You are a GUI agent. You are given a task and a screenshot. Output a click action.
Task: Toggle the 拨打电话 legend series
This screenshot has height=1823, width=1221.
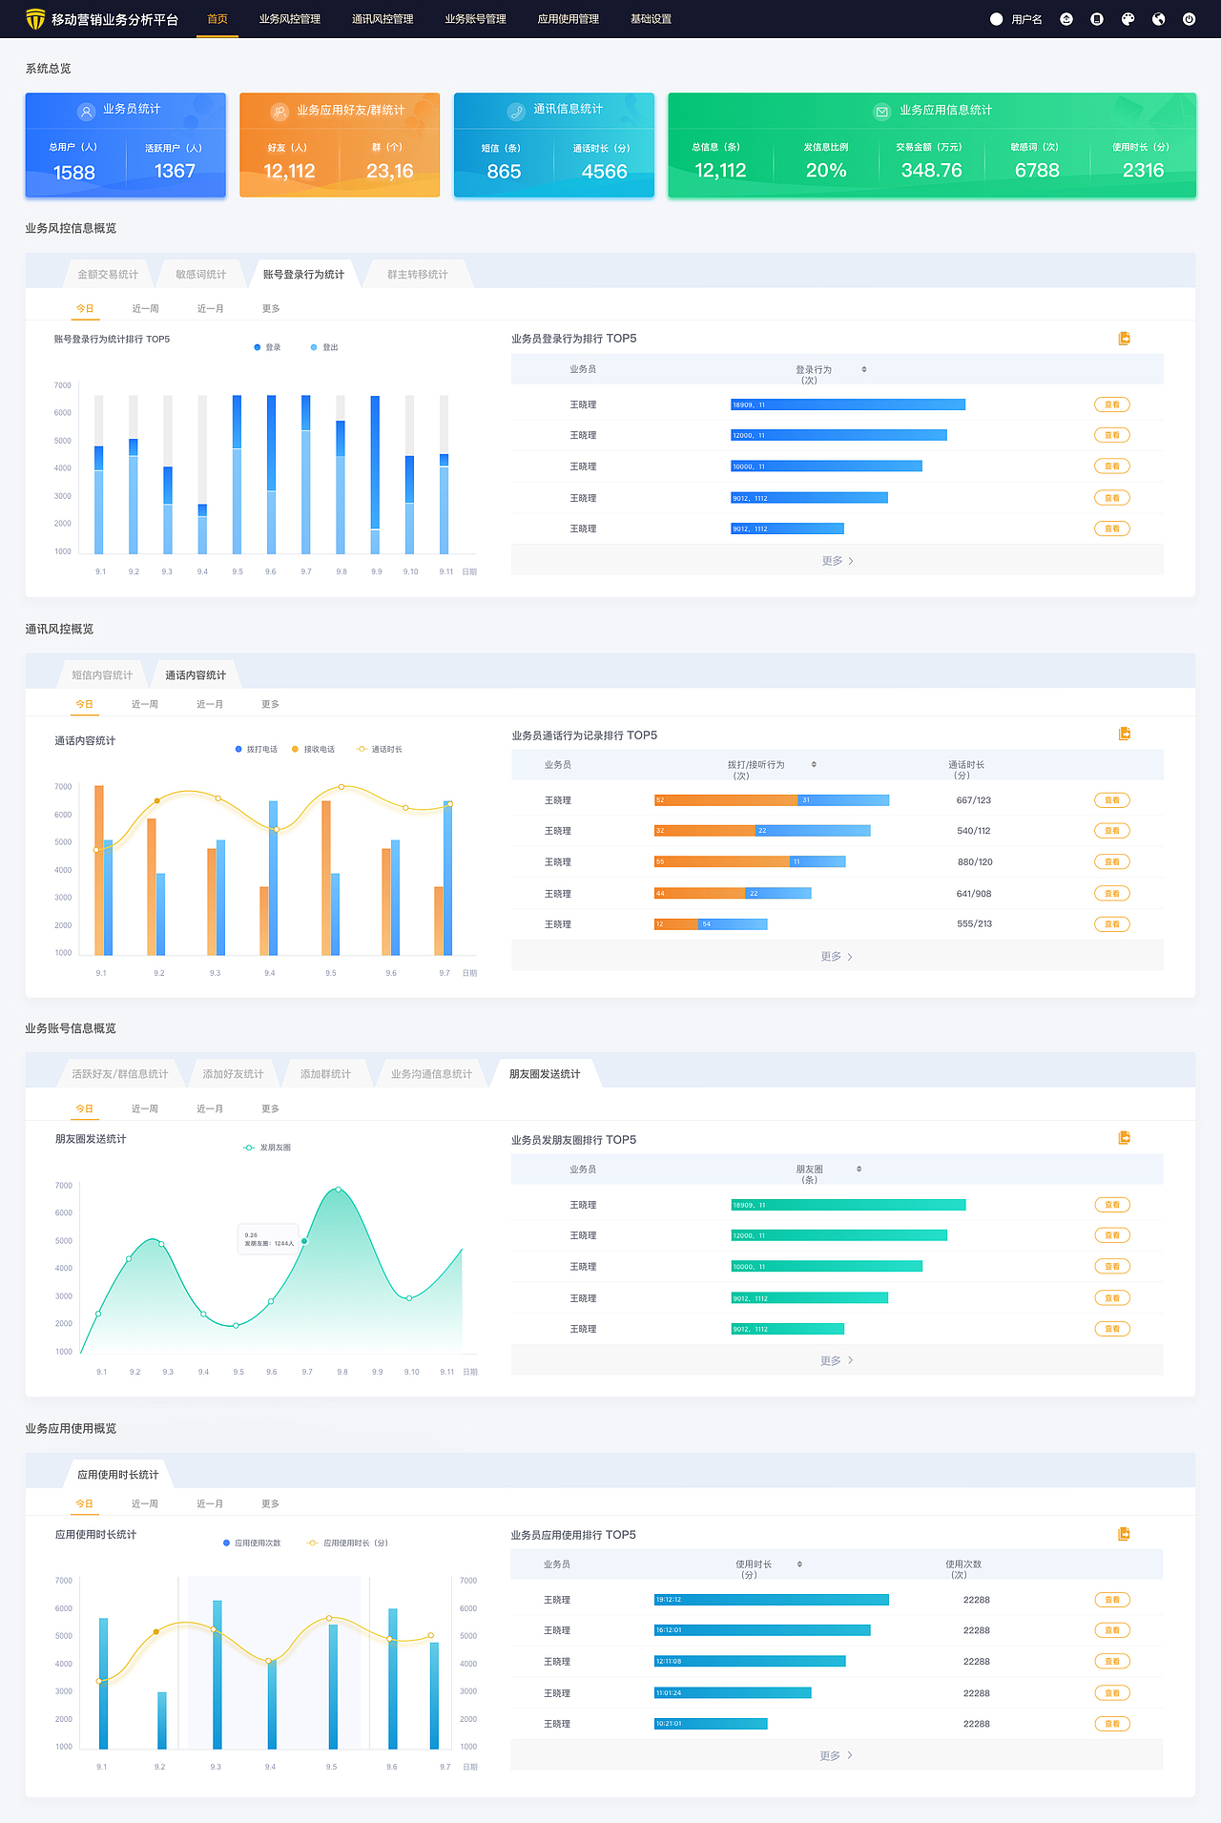click(257, 749)
